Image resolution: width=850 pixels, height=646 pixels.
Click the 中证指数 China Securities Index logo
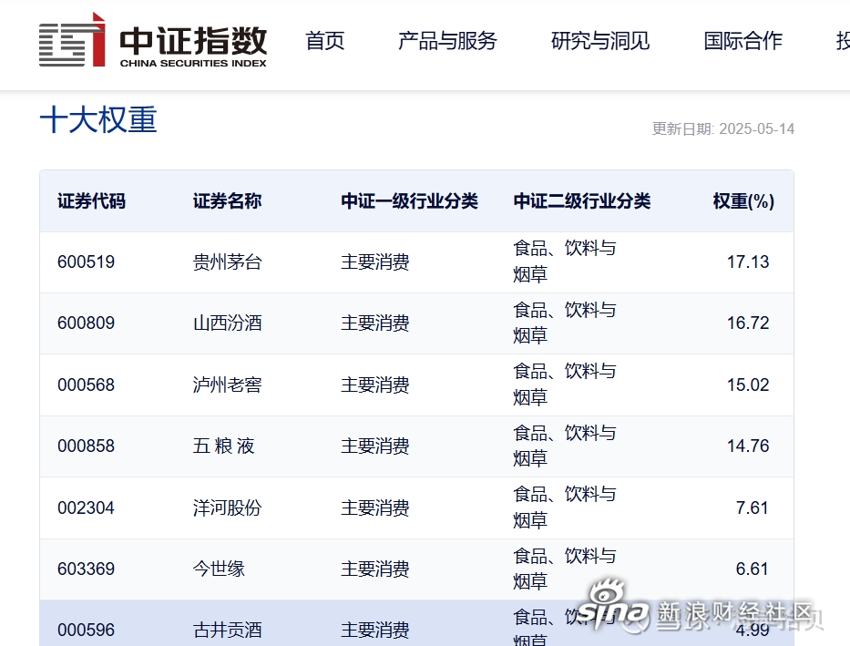pos(153,40)
